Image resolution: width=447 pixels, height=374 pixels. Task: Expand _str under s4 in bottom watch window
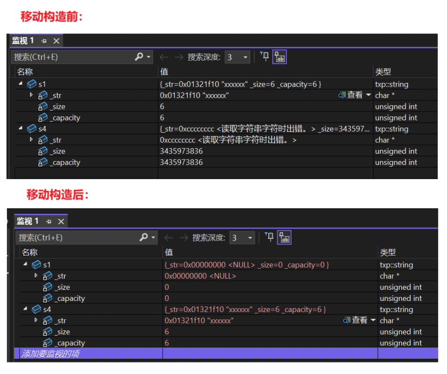point(36,320)
